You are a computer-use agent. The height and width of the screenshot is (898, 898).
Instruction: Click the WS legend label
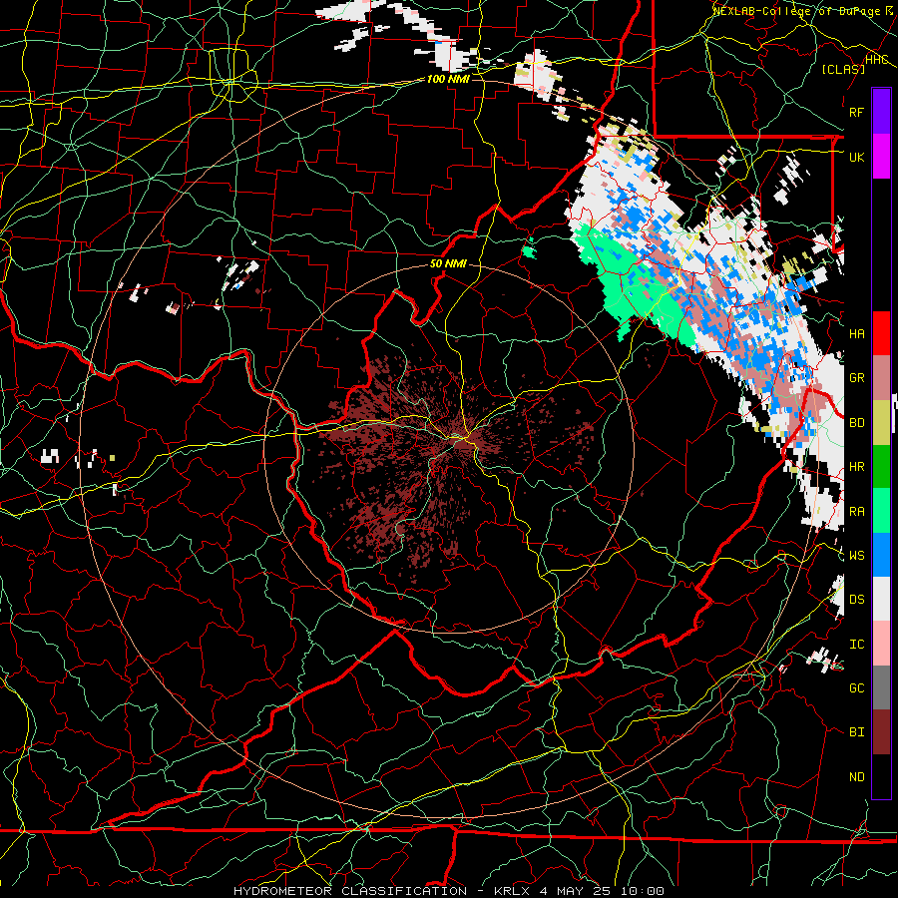[856, 556]
